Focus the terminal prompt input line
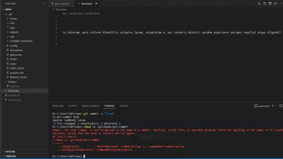Viewport: 283px width, 159px height. 84,156
